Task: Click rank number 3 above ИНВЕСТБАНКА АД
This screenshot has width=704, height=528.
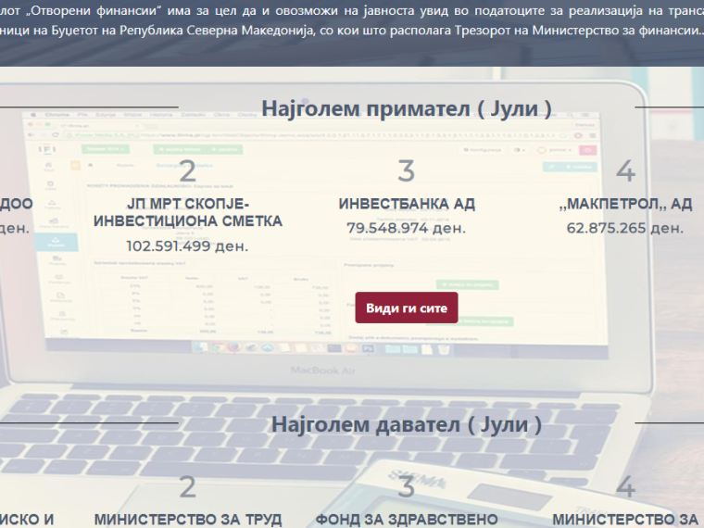Action: click(407, 171)
